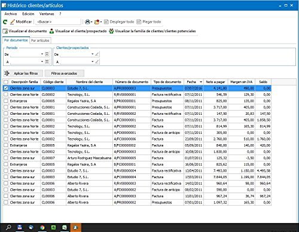This screenshot has width=299, height=232.
Task: Open the Archivo menu
Action: (x=11, y=14)
